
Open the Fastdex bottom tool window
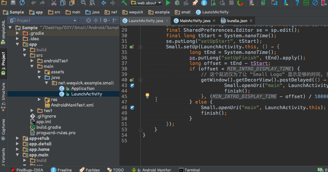pos(89,170)
